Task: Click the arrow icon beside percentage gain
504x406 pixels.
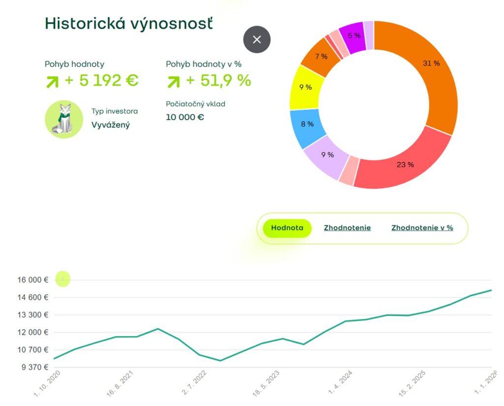Action: point(173,80)
